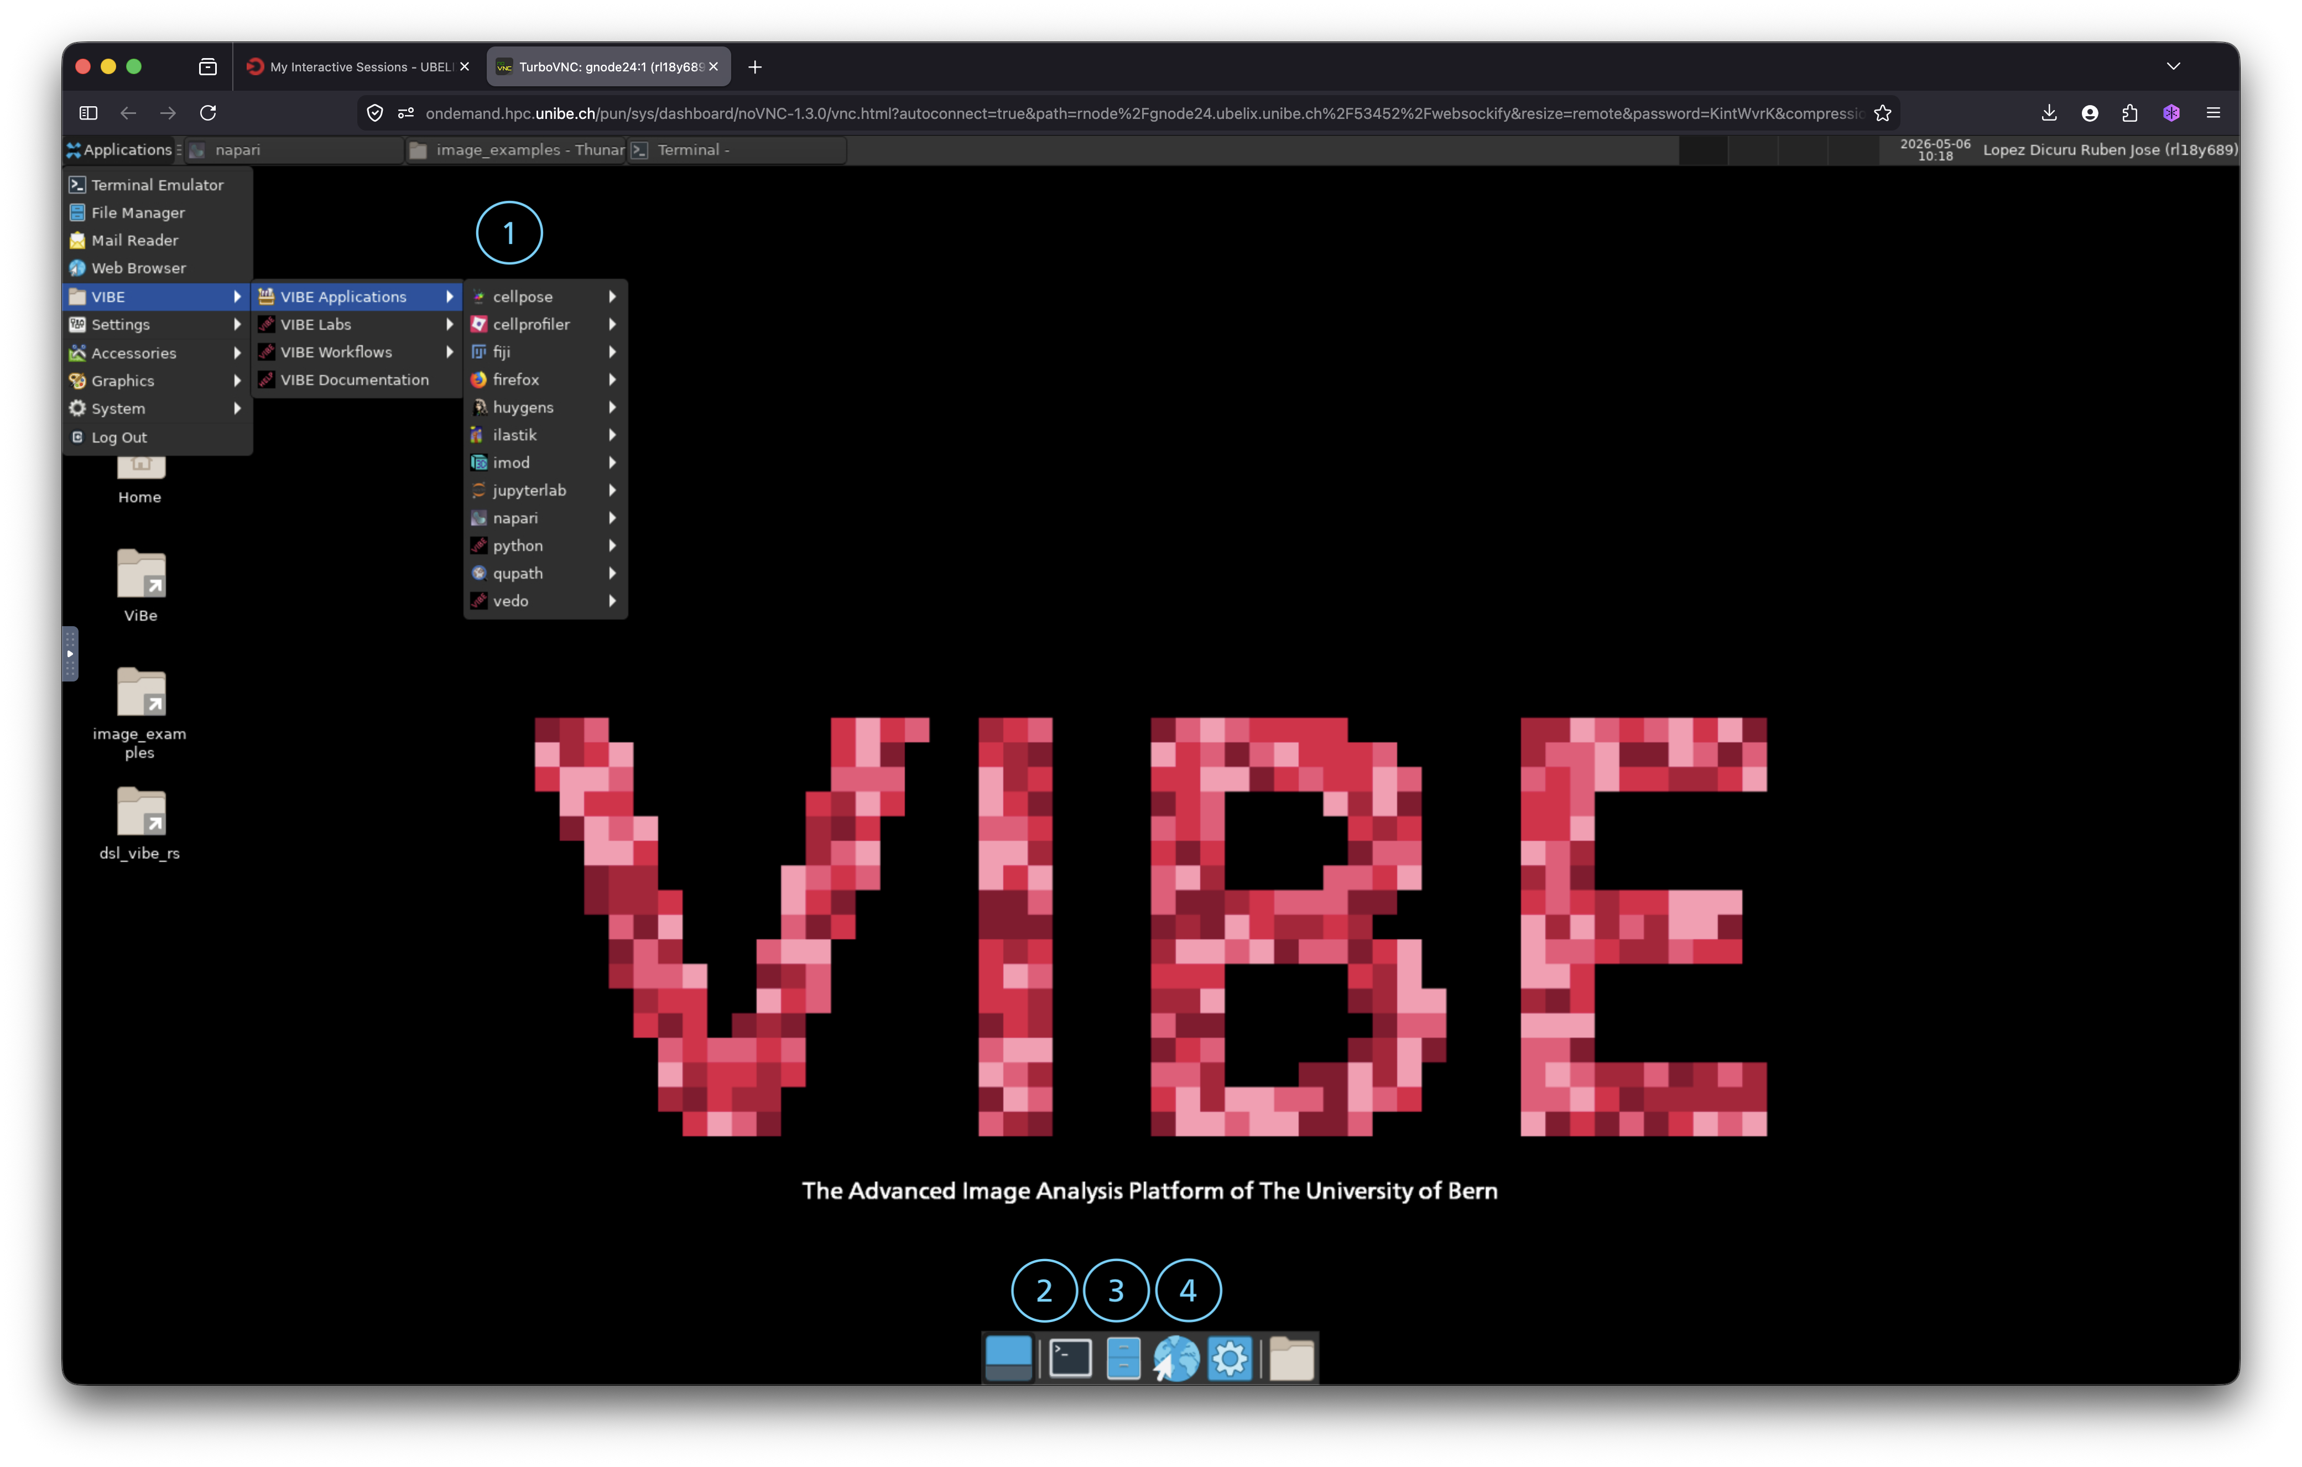Click the Applications panel button

pyautogui.click(x=121, y=149)
